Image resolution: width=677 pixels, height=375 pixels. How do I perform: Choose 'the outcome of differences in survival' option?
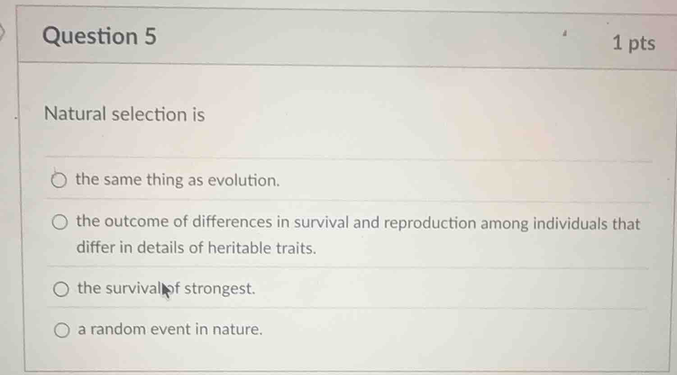pos(59,221)
